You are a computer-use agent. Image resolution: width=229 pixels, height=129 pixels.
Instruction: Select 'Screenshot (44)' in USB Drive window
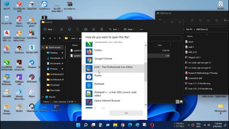pyautogui.click(x=195, y=78)
